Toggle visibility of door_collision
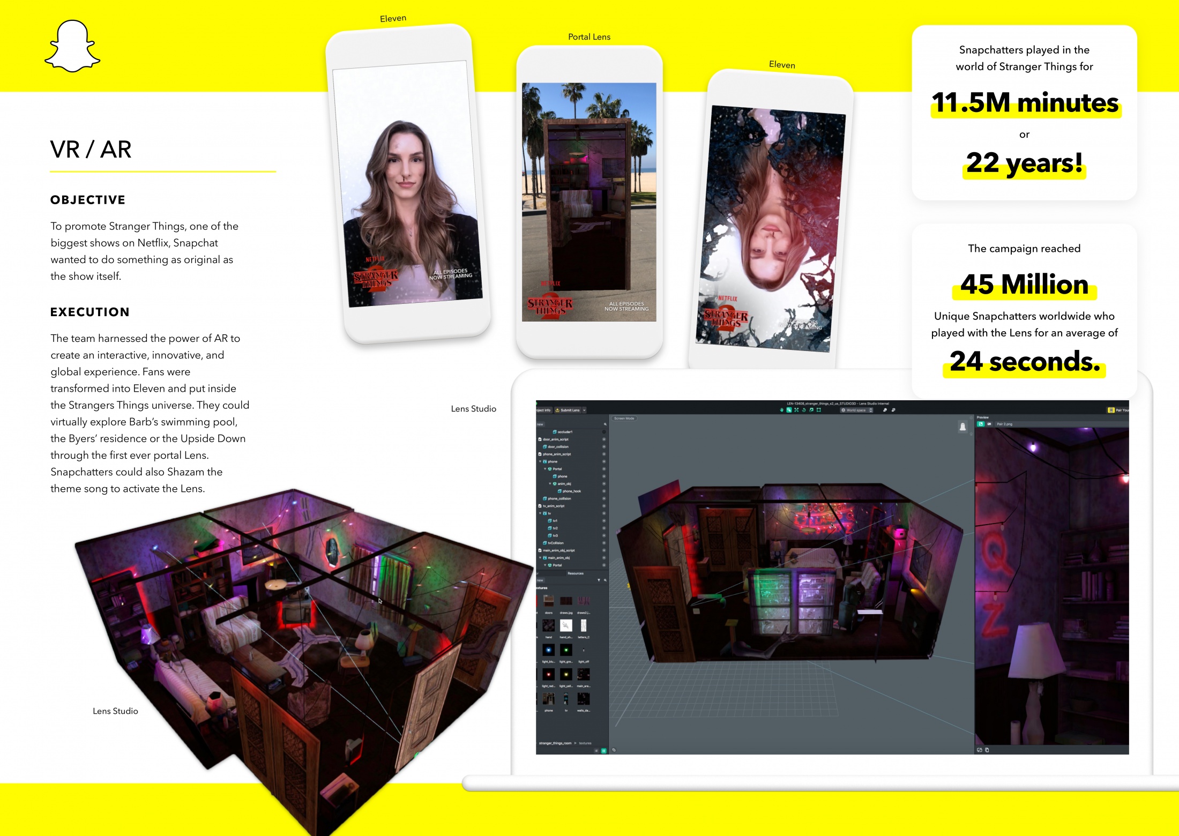 [604, 446]
